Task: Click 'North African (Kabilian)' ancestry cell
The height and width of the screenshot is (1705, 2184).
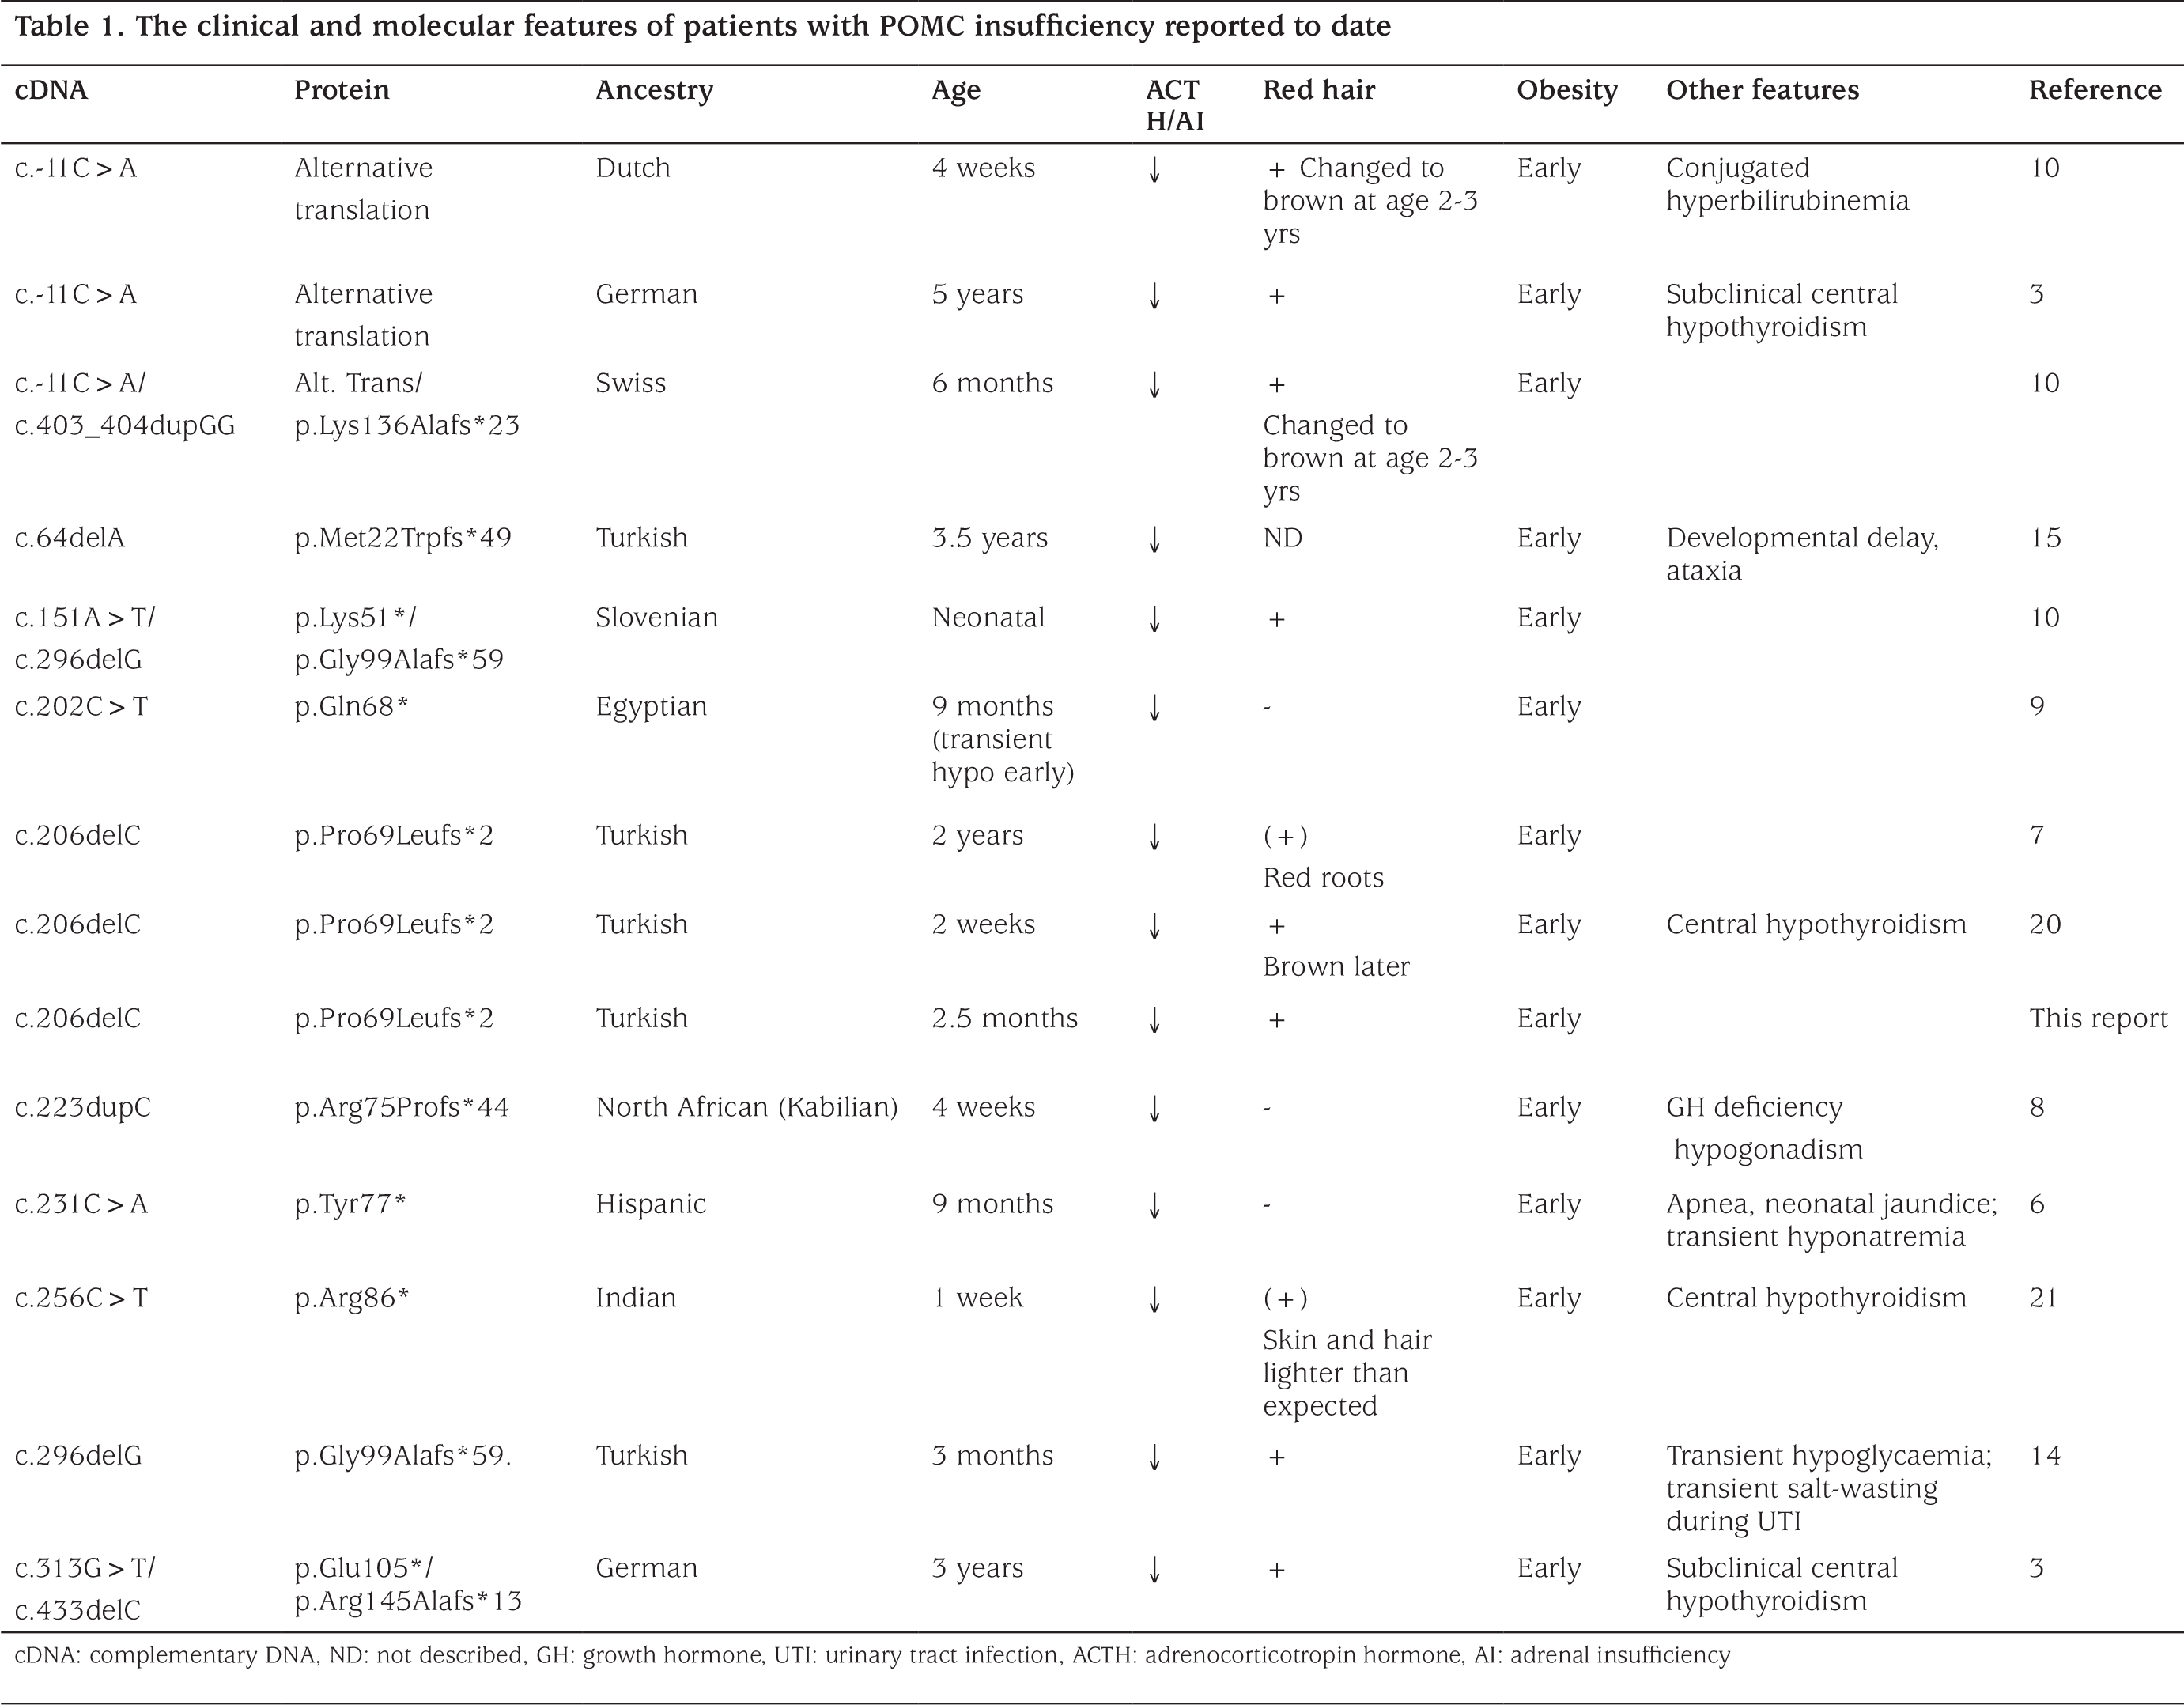Action: [747, 1108]
